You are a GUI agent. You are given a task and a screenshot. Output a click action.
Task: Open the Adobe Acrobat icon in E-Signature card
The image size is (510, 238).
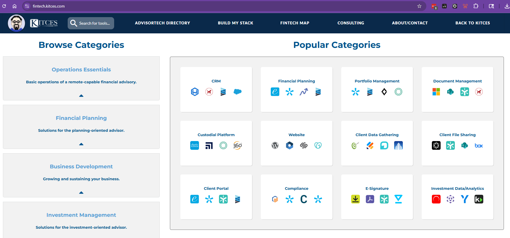[x=370, y=199]
